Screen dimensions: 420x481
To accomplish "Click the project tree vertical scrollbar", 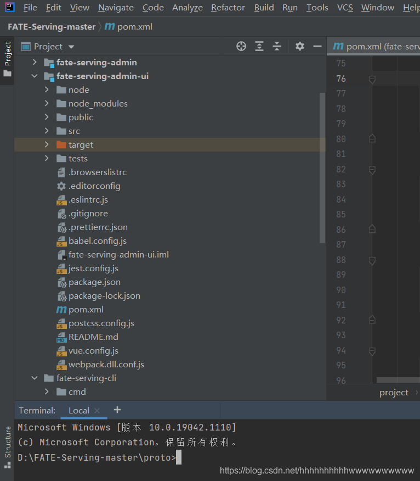I will [x=322, y=167].
